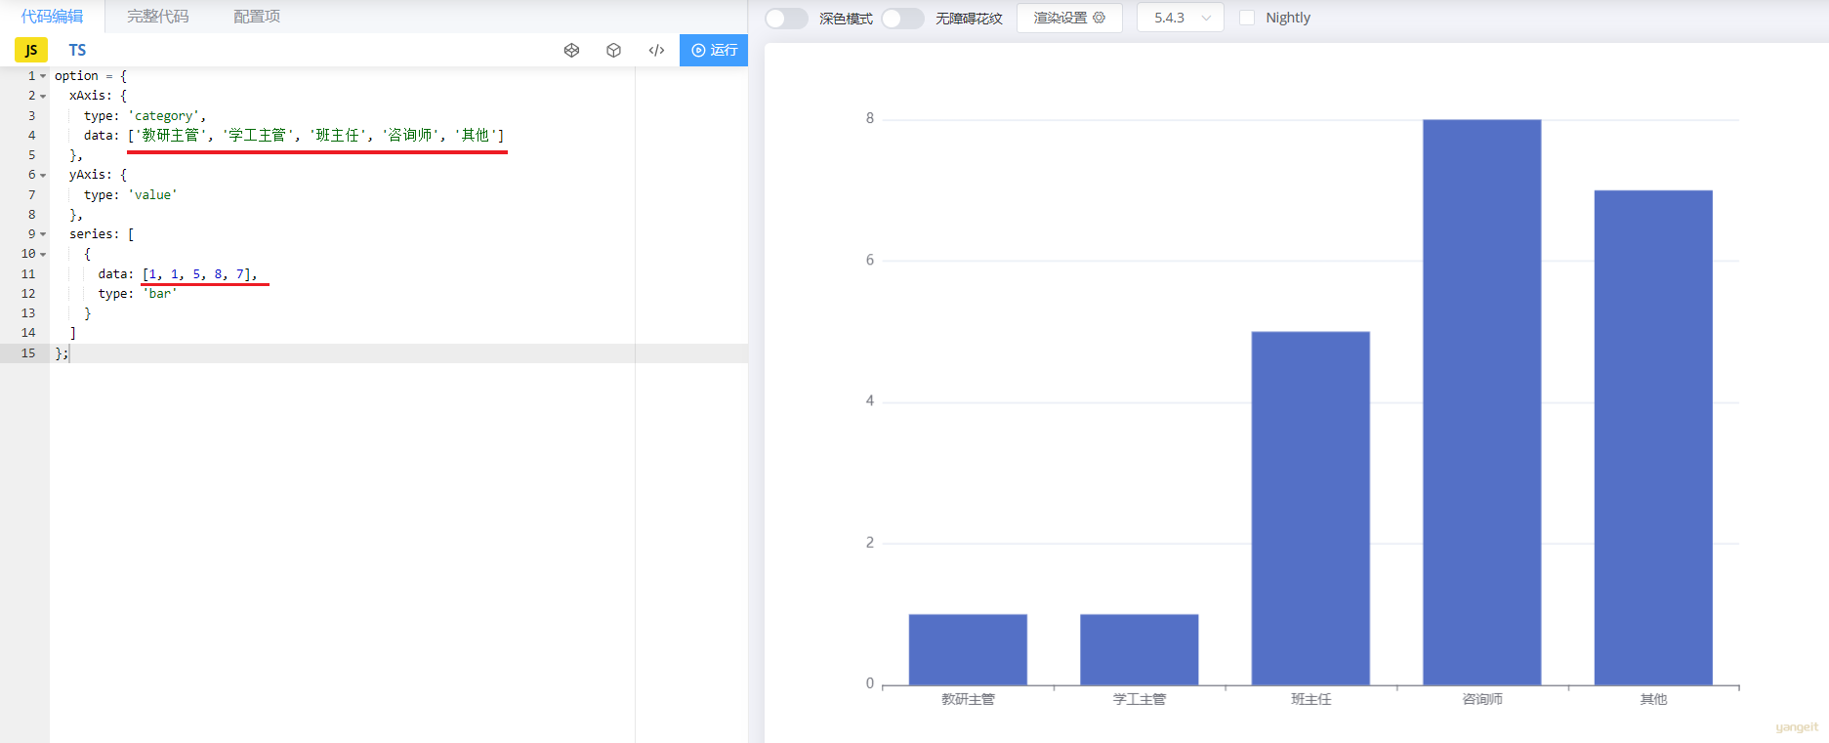Switch editor language to TS
The image size is (1829, 743).
click(77, 50)
